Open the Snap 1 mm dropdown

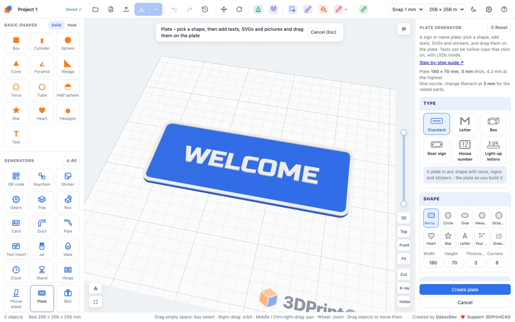[x=406, y=10]
